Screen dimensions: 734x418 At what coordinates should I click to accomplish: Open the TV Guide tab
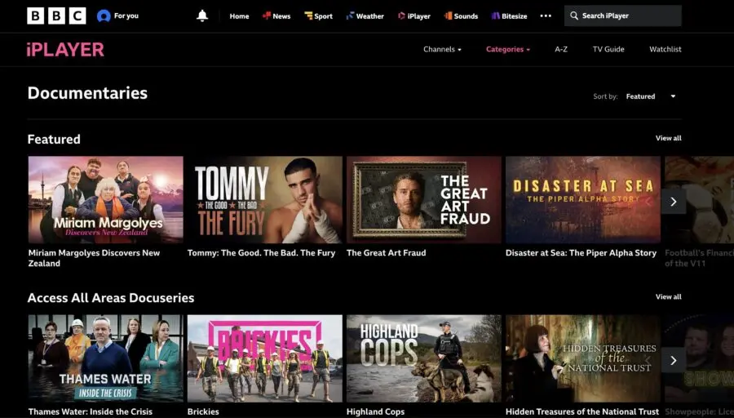[x=608, y=49]
